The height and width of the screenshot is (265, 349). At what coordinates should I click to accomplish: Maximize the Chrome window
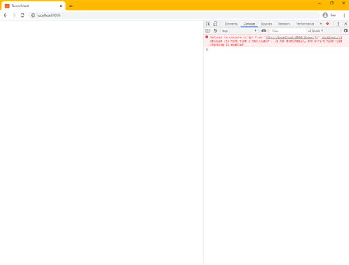(x=331, y=3)
